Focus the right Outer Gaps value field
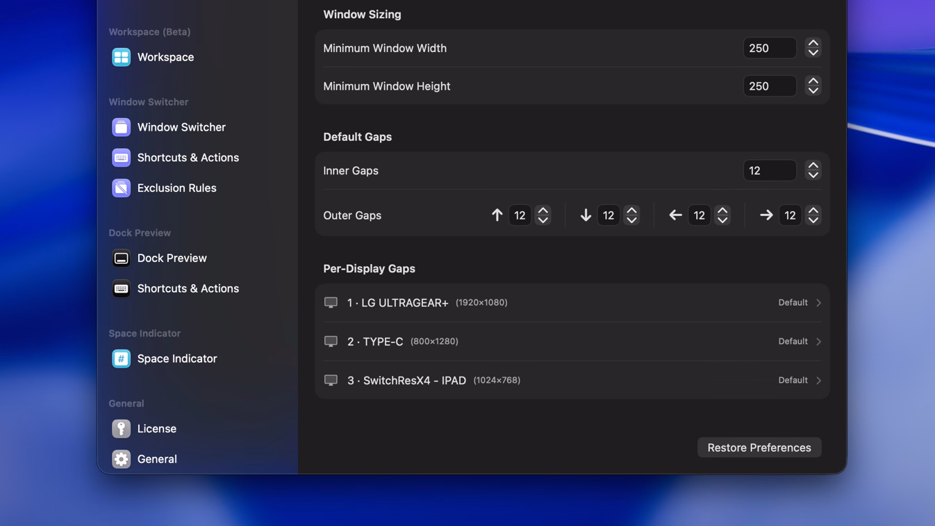Image resolution: width=935 pixels, height=526 pixels. 791,215
